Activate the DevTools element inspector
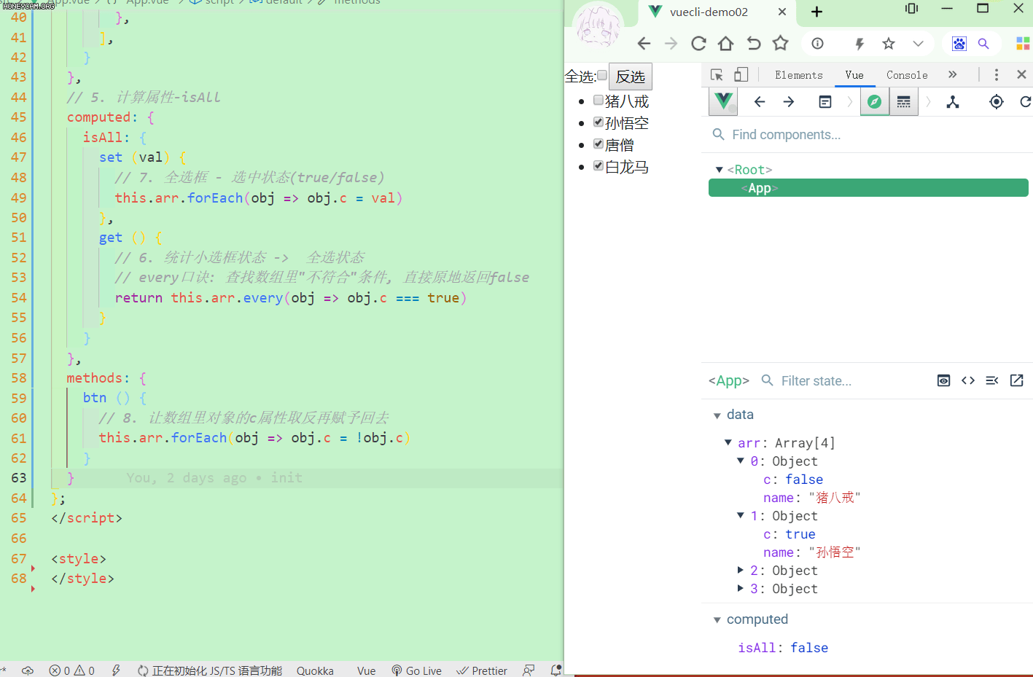 [717, 75]
